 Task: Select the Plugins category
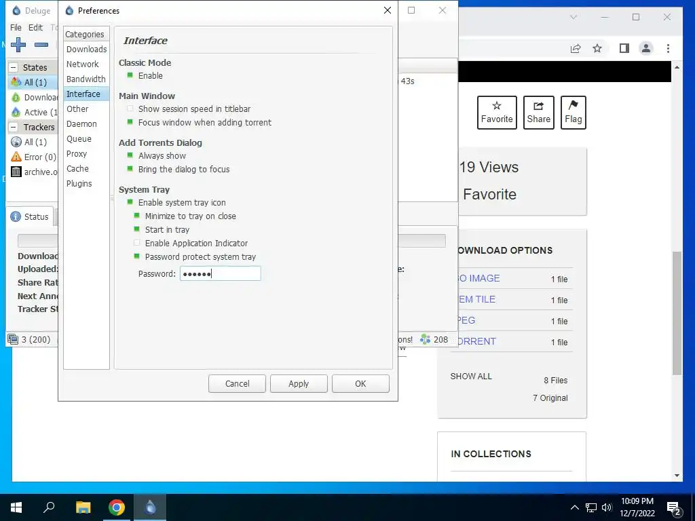[x=86, y=183]
